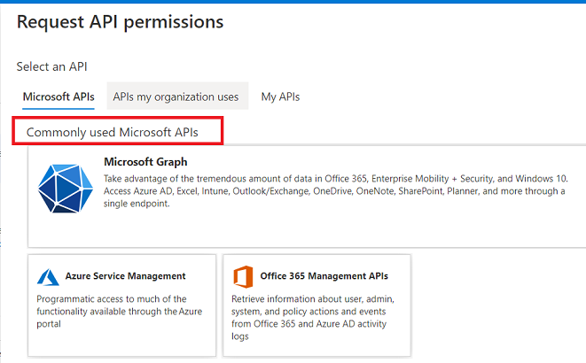Click the Request API permissions heading
The height and width of the screenshot is (363, 586).
tap(121, 22)
